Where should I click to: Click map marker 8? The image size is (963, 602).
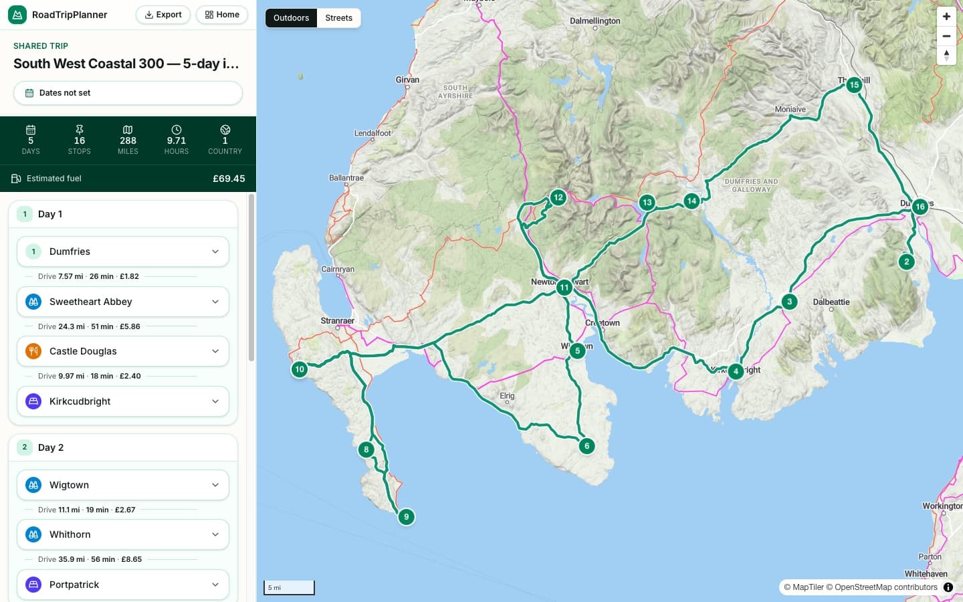pos(366,449)
